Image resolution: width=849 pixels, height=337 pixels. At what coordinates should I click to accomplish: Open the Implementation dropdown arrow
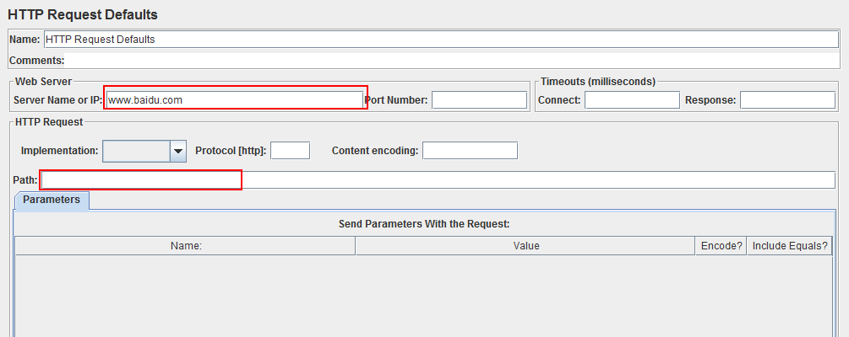click(x=178, y=151)
